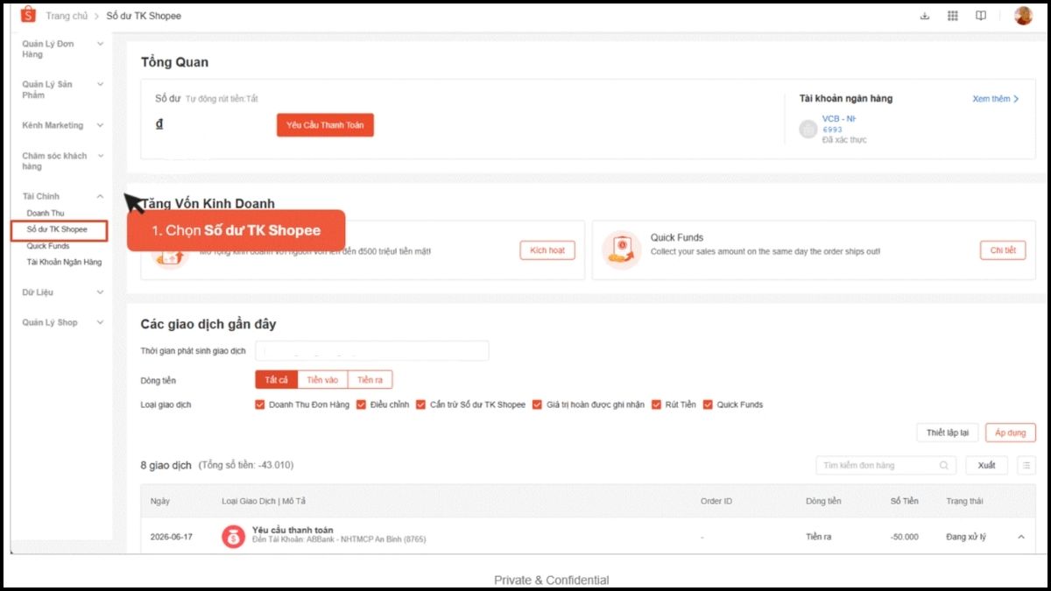
Task: Toggle Cấn trừ Số dư TK Shopee checkbox
Action: click(x=420, y=405)
